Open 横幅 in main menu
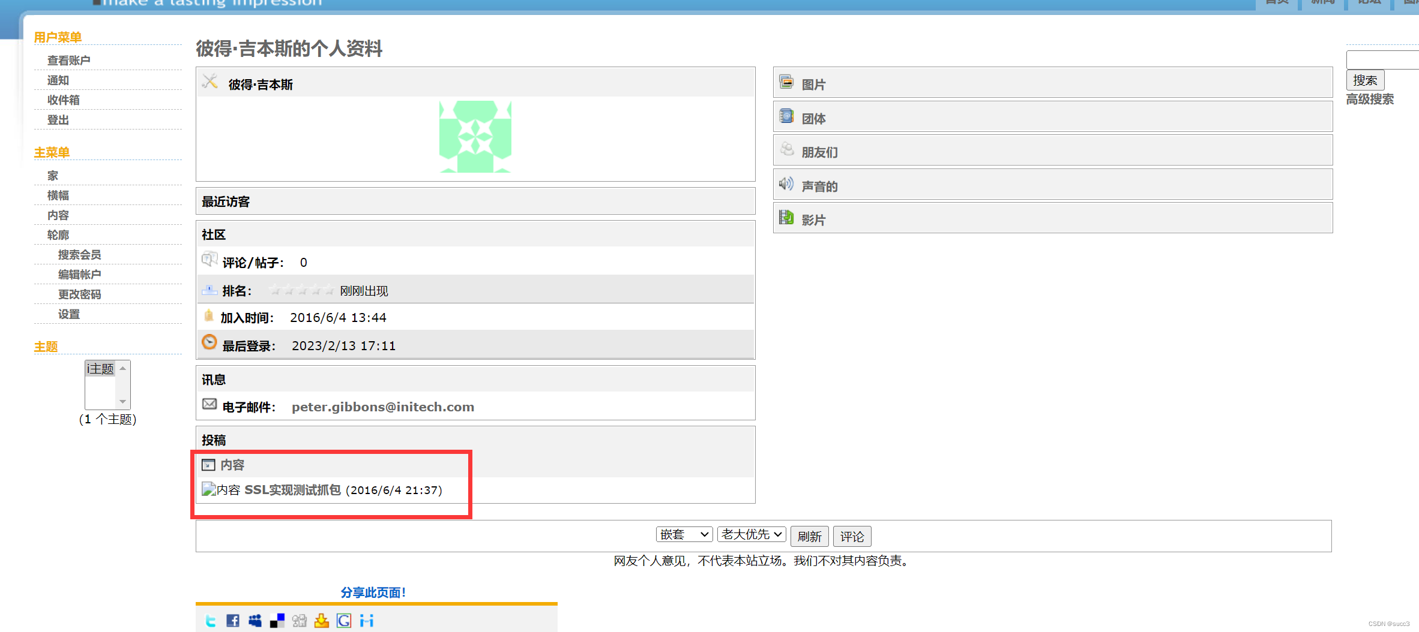 point(58,195)
